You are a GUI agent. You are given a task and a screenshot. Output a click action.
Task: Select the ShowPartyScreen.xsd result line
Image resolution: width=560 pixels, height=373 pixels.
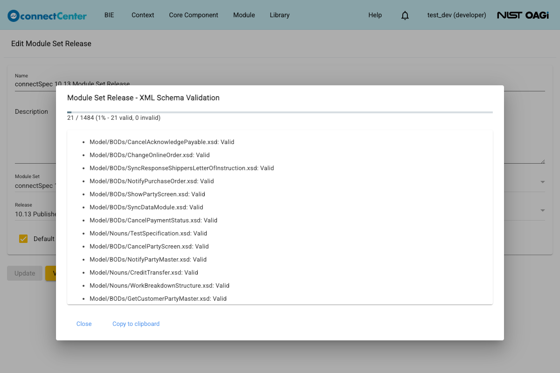147,194
